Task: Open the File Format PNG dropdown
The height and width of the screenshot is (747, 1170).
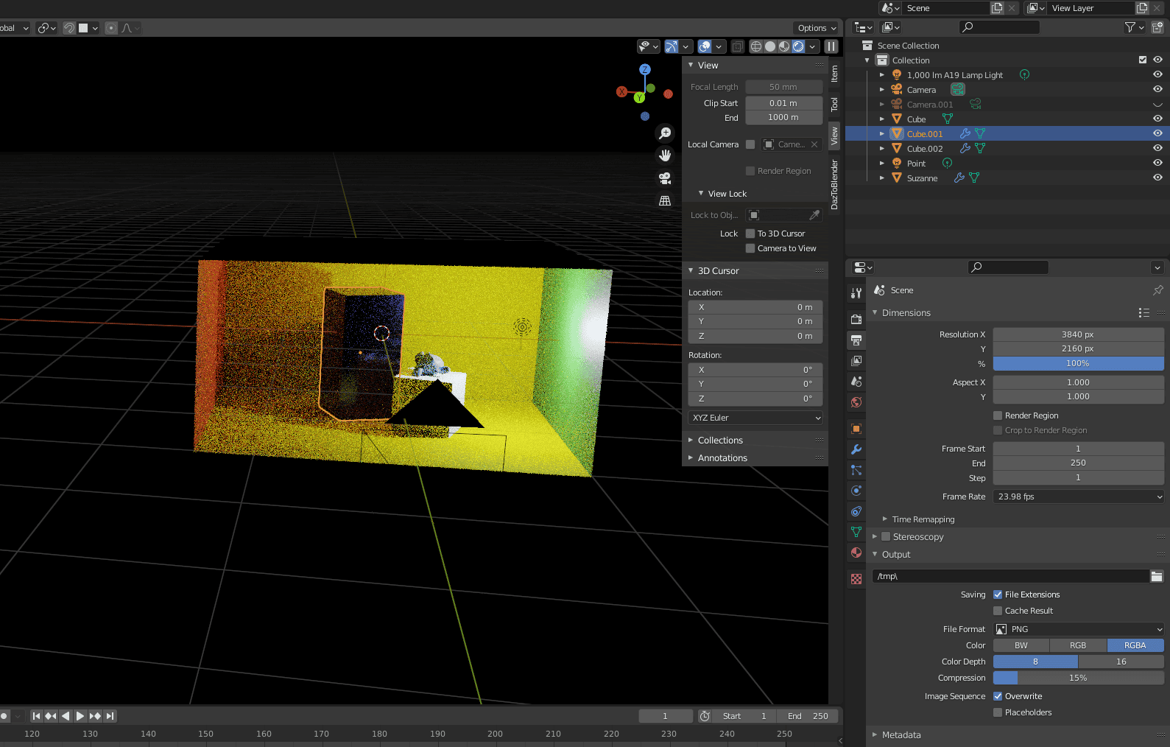Action: [x=1078, y=629]
